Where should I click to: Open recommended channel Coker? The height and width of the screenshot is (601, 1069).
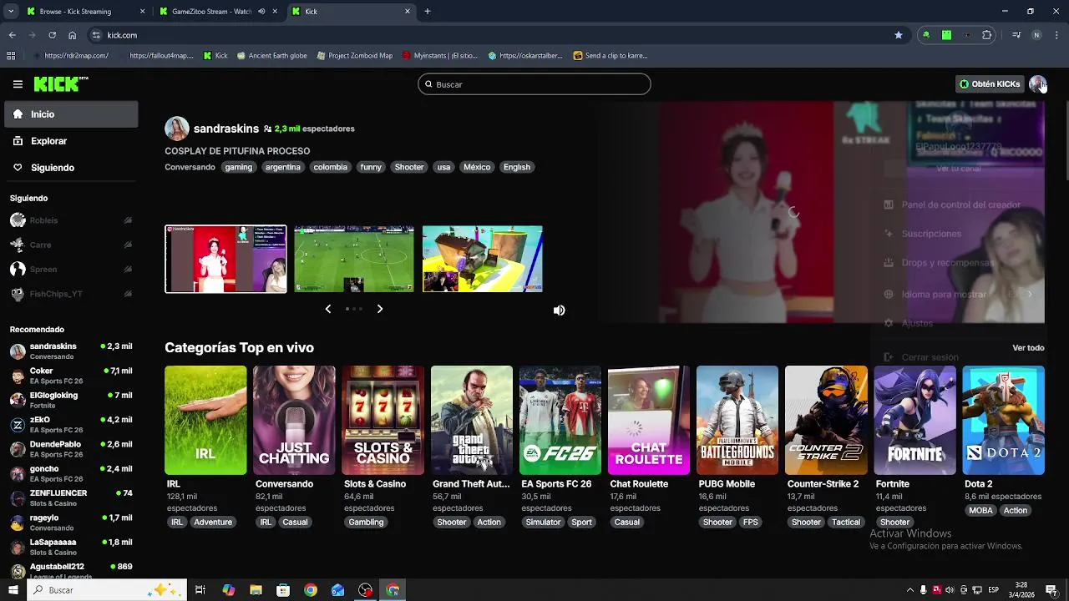tap(71, 376)
